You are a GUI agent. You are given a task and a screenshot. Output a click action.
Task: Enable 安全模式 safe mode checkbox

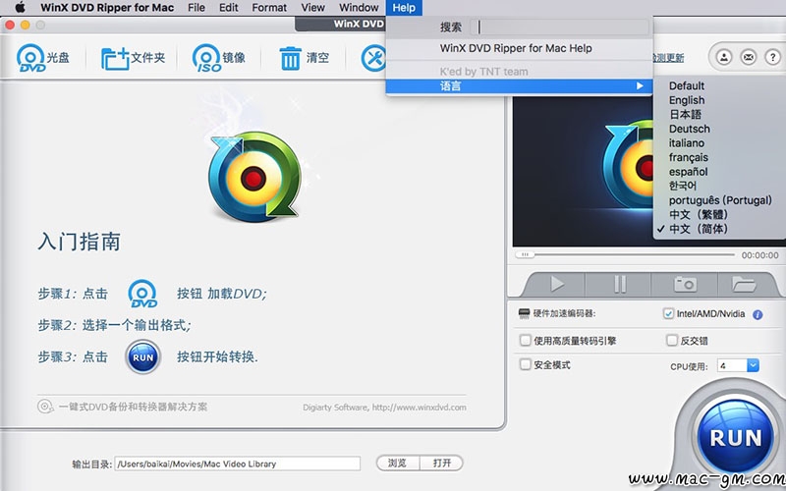[525, 364]
